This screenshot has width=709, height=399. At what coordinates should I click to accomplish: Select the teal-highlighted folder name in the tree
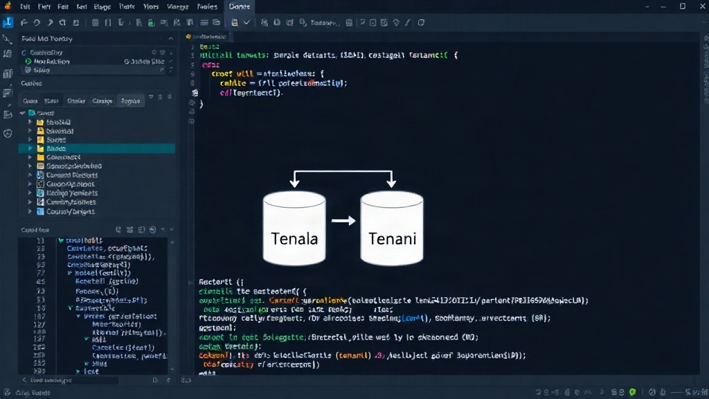coord(57,148)
